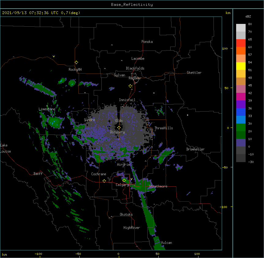Click the yellow marker near RockyMH
This screenshot has width=264, height=258.
coord(76,63)
